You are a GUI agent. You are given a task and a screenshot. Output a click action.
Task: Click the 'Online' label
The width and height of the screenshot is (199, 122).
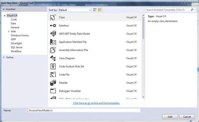coord(10,57)
